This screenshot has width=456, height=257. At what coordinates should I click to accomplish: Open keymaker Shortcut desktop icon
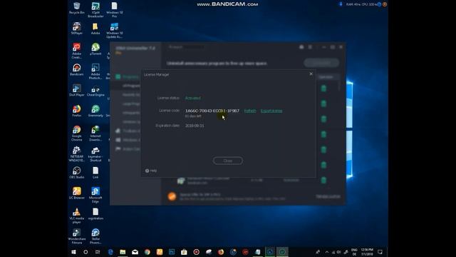click(x=95, y=154)
